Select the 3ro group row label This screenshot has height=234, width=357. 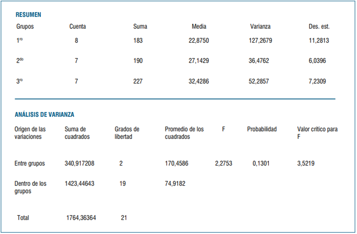point(19,81)
